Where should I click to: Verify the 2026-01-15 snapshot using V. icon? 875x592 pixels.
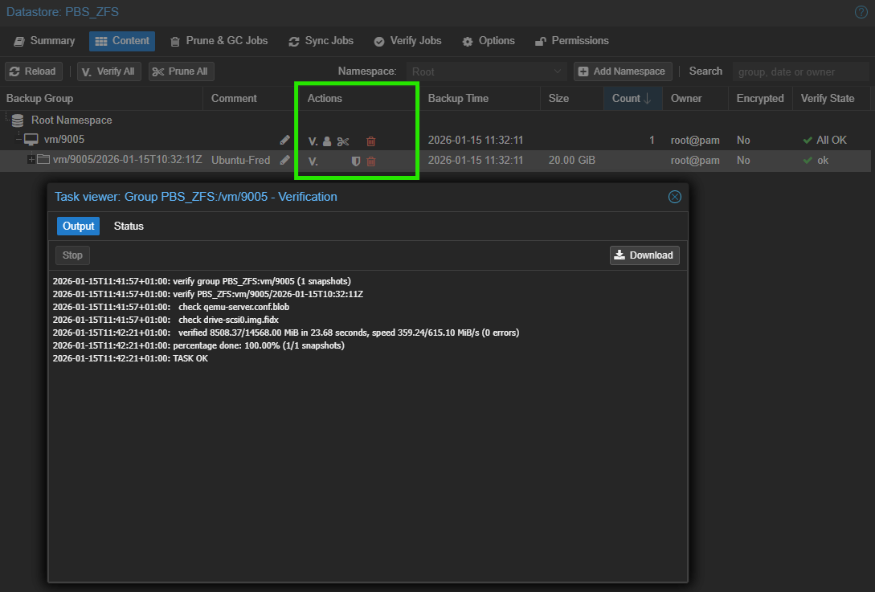coord(313,161)
